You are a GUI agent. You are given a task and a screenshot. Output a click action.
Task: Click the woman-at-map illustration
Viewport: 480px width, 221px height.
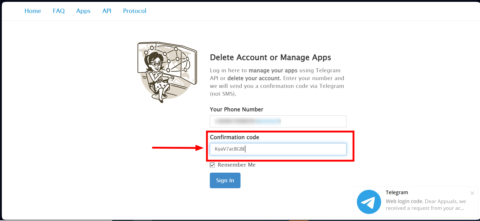coord(167,72)
